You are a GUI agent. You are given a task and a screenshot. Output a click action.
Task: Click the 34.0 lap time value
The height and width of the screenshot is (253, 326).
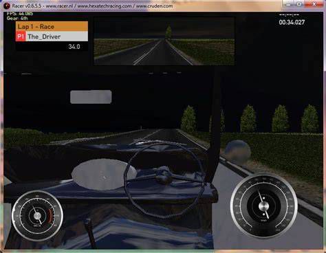point(74,47)
